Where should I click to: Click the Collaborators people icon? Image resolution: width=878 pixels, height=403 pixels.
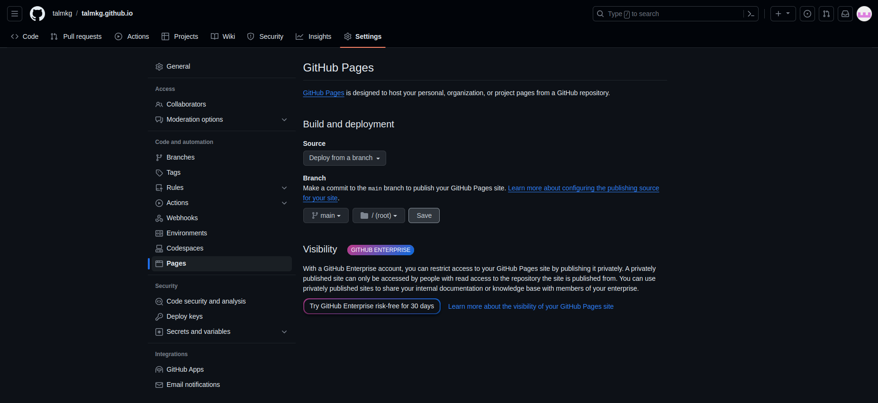pyautogui.click(x=159, y=105)
